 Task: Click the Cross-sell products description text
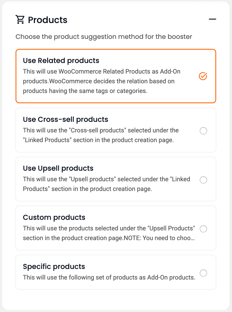[x=101, y=135]
